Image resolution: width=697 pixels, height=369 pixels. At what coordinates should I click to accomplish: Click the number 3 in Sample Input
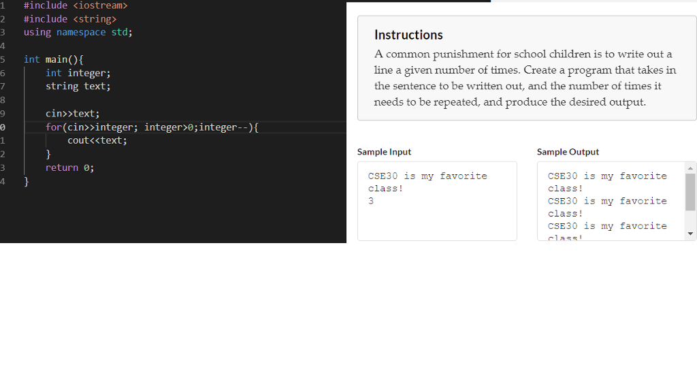(371, 201)
